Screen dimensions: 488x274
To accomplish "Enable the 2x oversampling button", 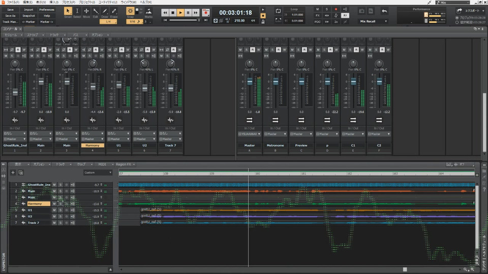I will coord(336,22).
